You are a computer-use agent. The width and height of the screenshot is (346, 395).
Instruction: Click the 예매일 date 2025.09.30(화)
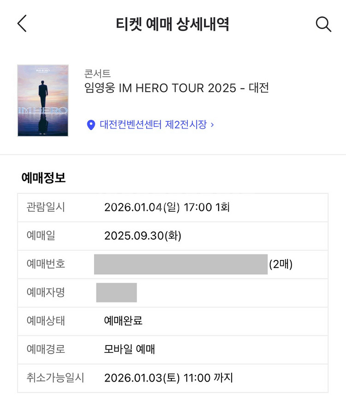coord(143,235)
